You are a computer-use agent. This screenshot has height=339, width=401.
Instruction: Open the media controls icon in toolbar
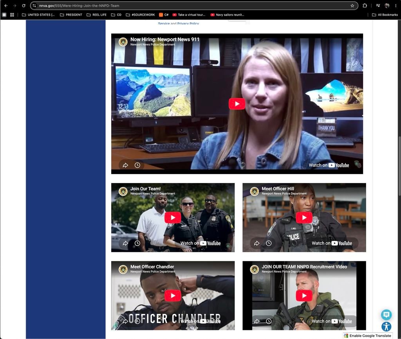(378, 5)
